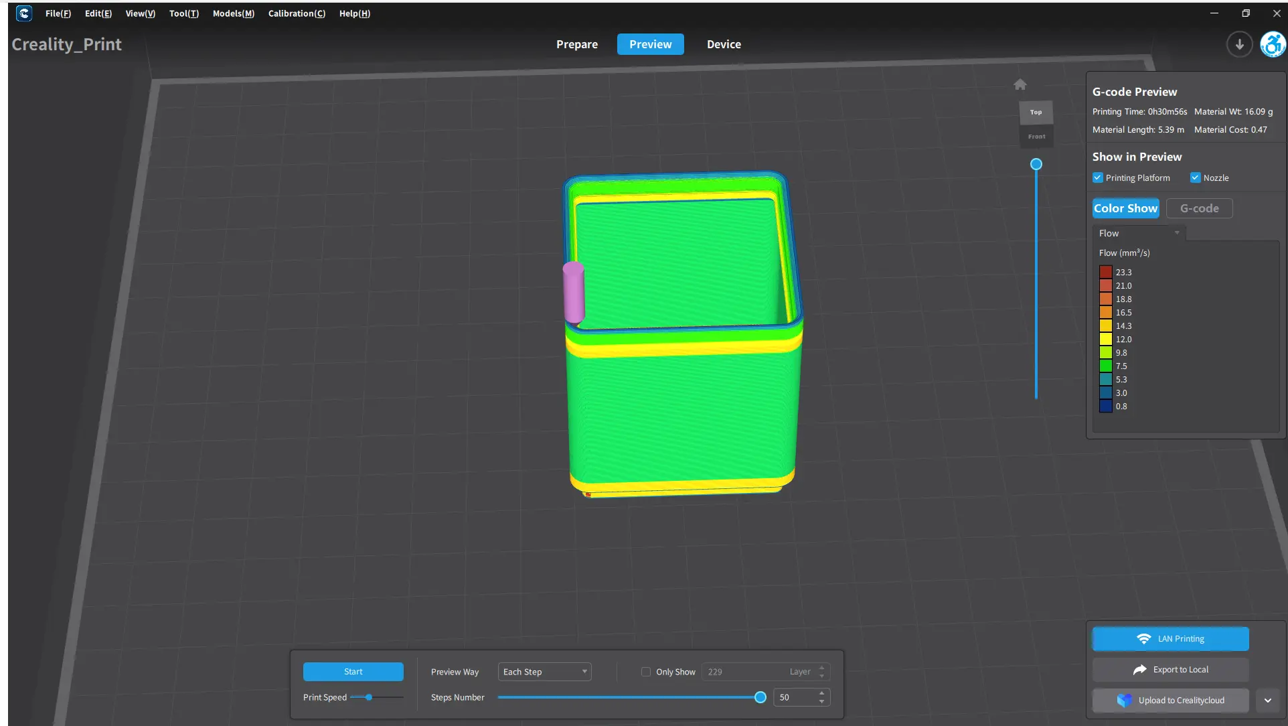Image resolution: width=1288 pixels, height=726 pixels.
Task: Switch to the Preview tab
Action: coord(651,44)
